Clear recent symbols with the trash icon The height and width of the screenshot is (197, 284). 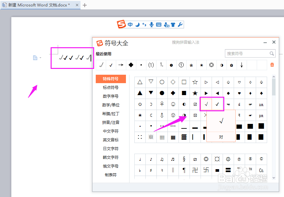click(271, 65)
